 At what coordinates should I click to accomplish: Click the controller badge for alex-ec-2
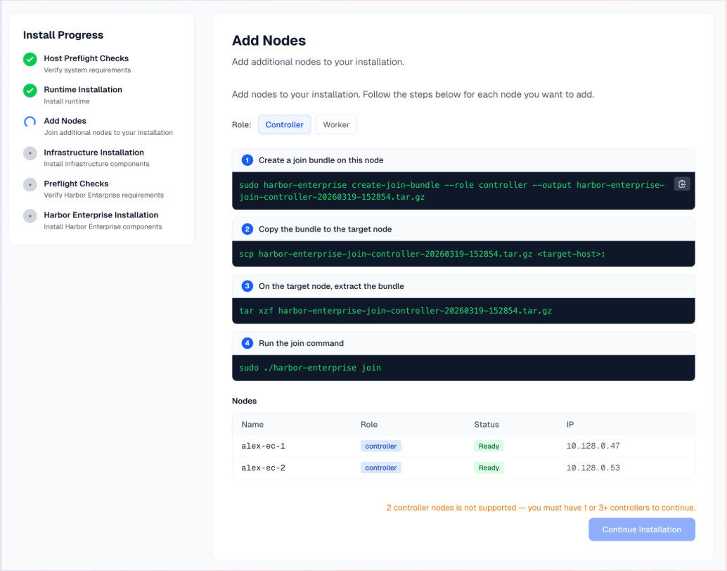coord(380,468)
